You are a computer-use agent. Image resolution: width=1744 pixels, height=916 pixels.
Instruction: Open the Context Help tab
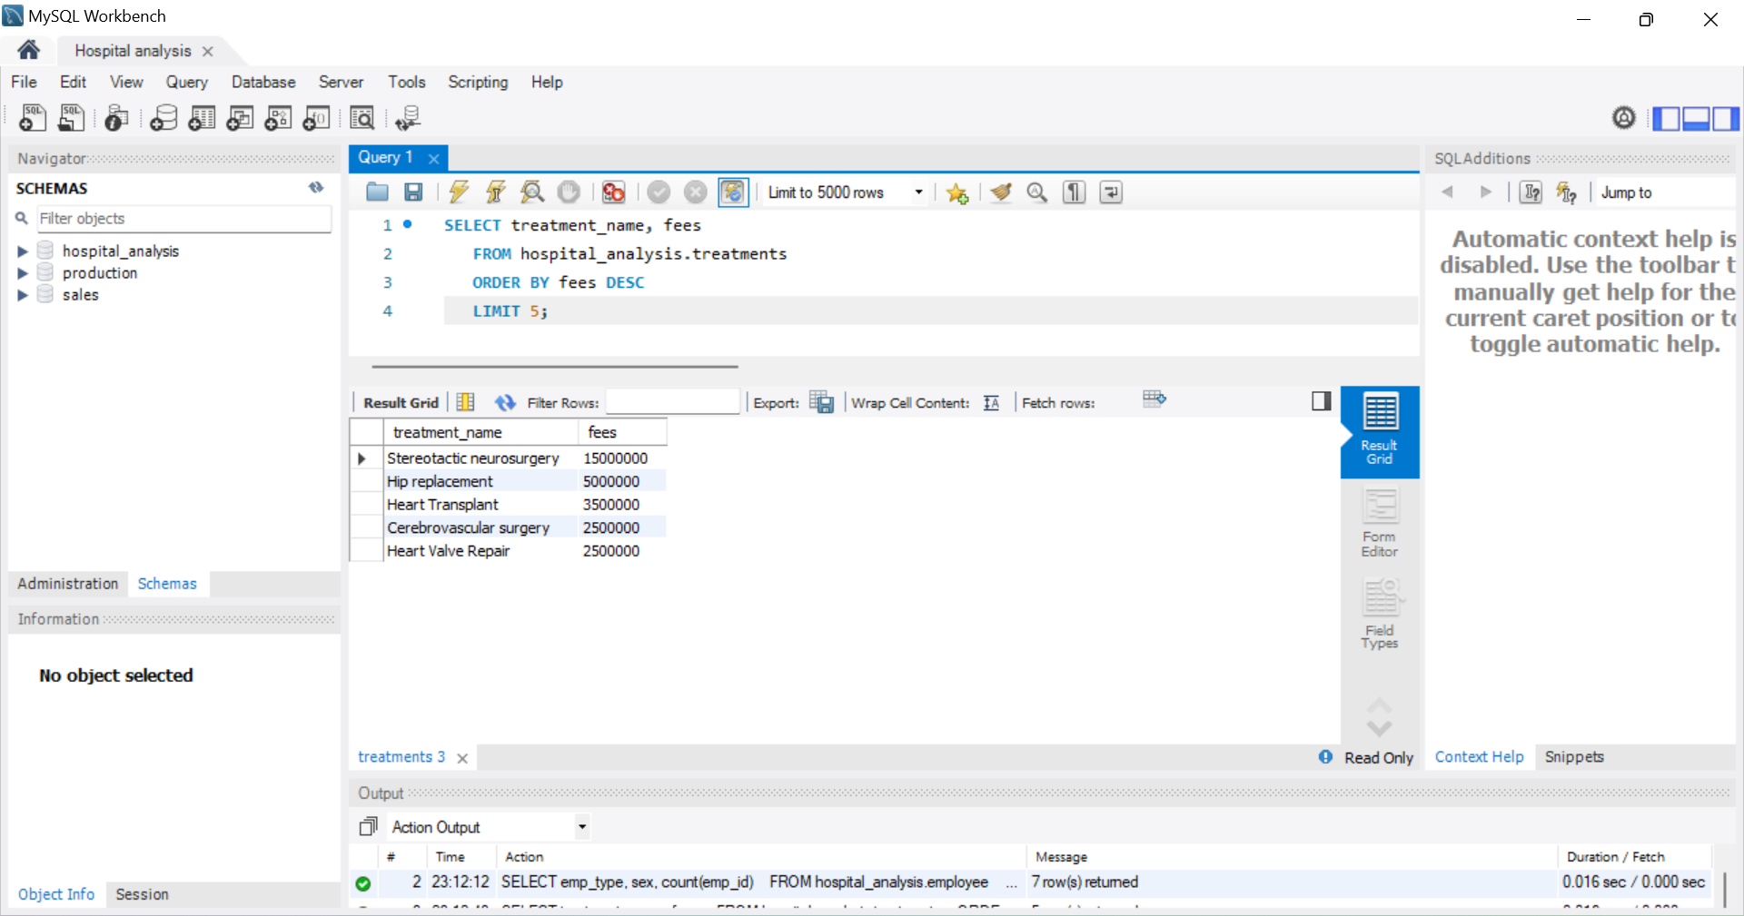pos(1479,757)
